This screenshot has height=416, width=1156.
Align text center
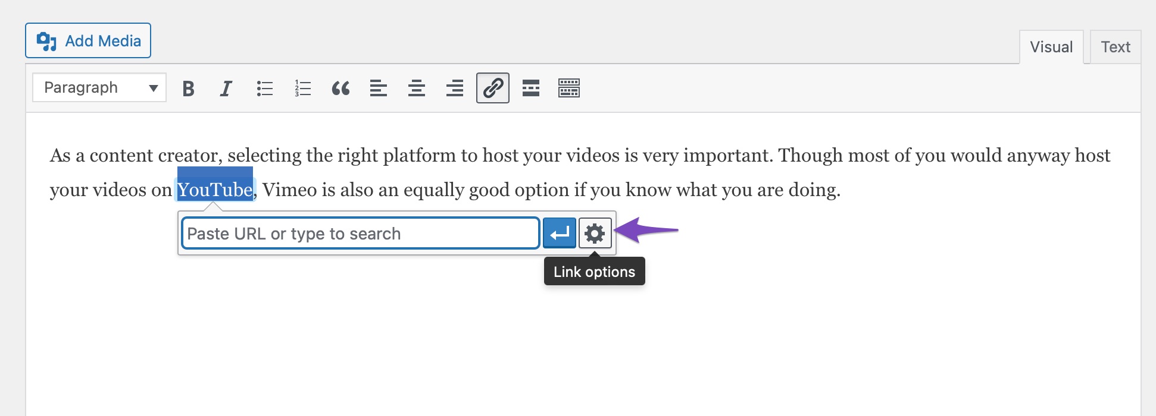417,89
